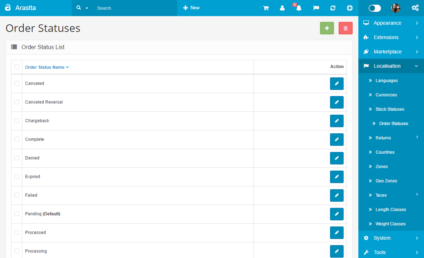
Task: Edit the Processed order status
Action: point(337,233)
